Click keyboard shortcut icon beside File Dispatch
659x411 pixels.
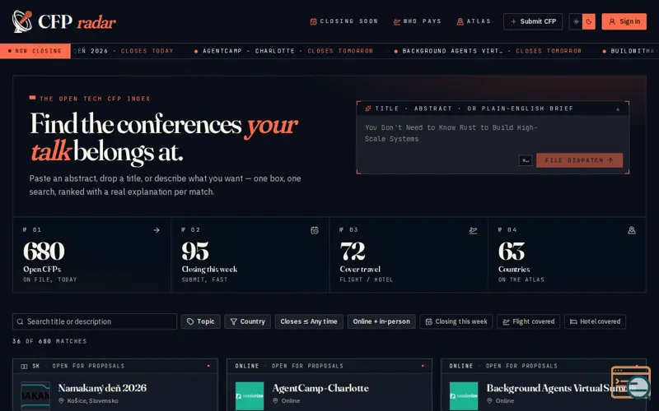[x=526, y=160]
